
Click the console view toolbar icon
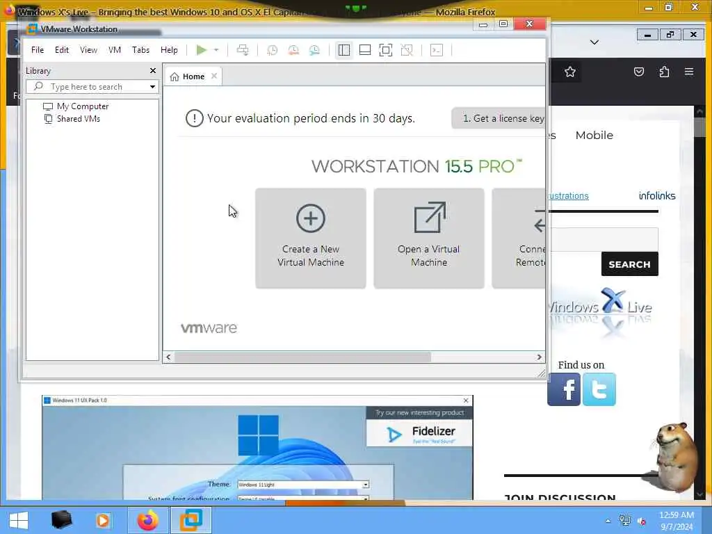click(x=437, y=50)
